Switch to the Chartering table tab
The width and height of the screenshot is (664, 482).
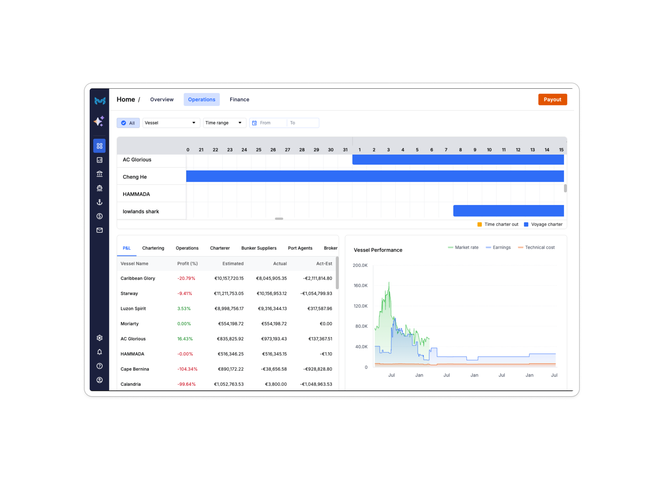[x=153, y=248]
